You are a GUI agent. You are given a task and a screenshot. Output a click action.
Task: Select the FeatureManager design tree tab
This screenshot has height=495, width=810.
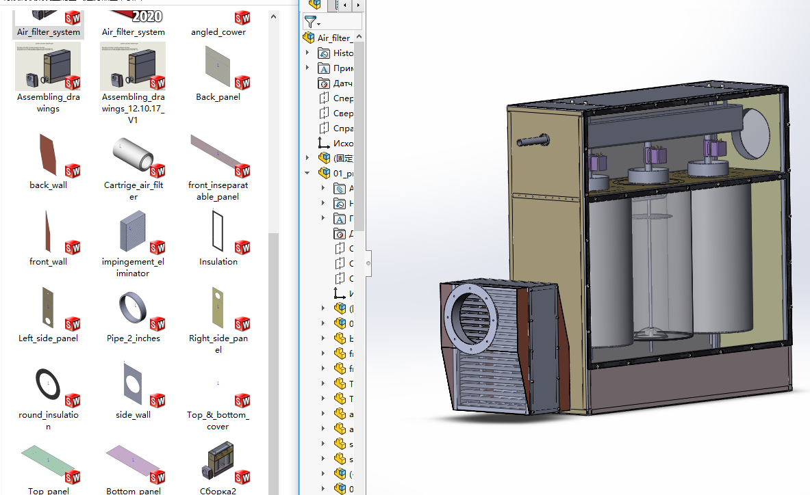[x=315, y=5]
